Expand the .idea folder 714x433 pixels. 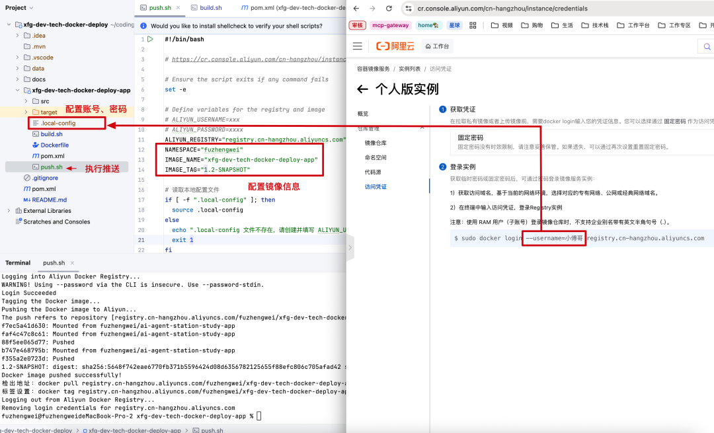17,36
